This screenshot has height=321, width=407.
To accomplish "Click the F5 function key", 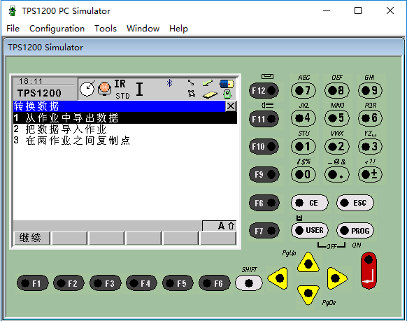I will coord(178,283).
